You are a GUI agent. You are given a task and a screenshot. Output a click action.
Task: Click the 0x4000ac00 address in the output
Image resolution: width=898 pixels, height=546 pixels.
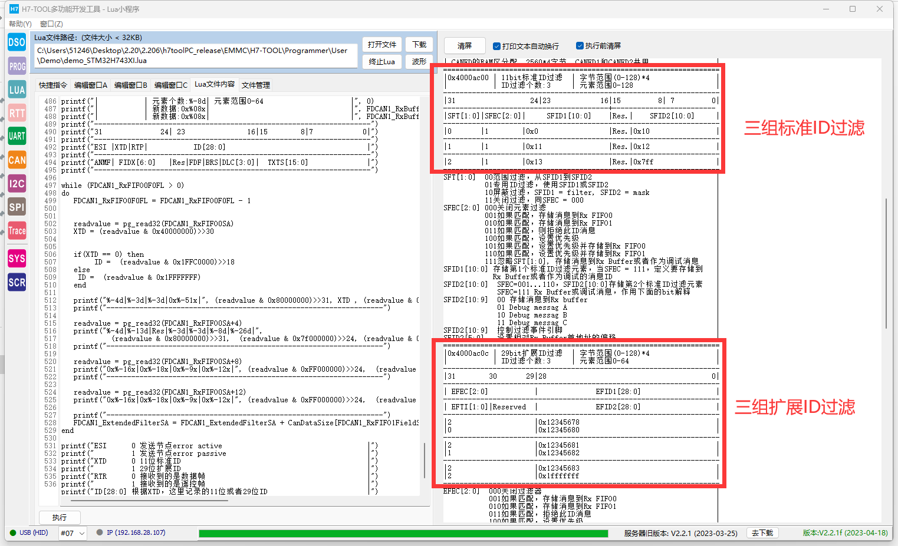click(468, 78)
